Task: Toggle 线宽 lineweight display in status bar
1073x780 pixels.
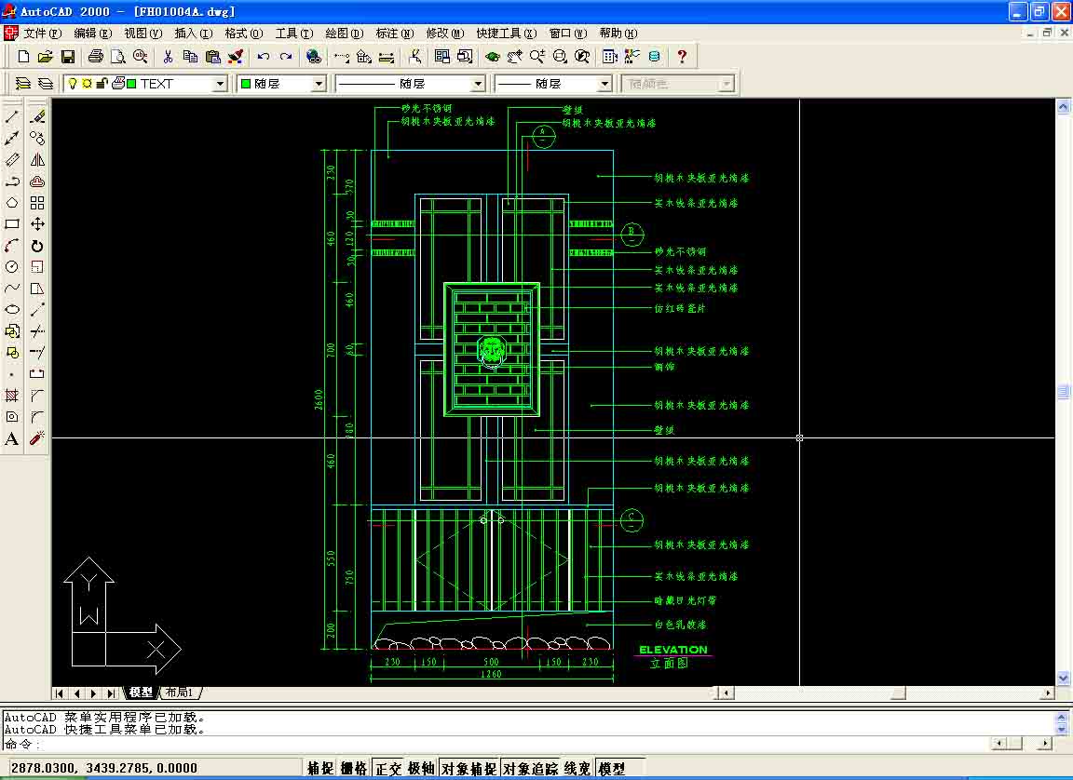Action: [x=577, y=769]
